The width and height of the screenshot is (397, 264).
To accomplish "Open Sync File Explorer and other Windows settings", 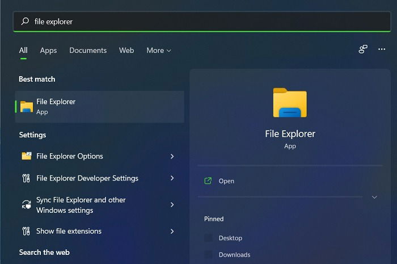I will (x=100, y=205).
